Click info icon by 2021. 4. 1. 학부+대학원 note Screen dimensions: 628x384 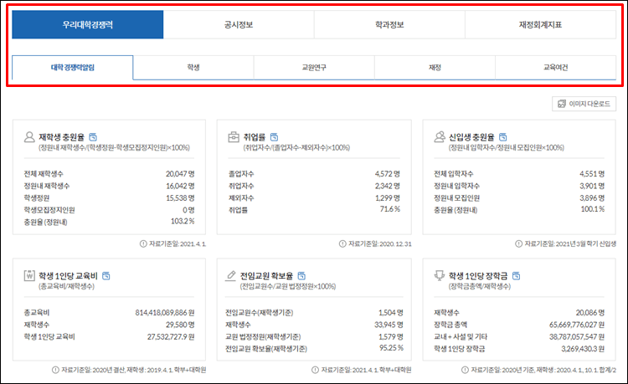coord(315,370)
